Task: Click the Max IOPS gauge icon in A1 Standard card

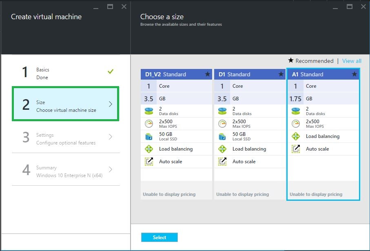Action: pyautogui.click(x=296, y=124)
